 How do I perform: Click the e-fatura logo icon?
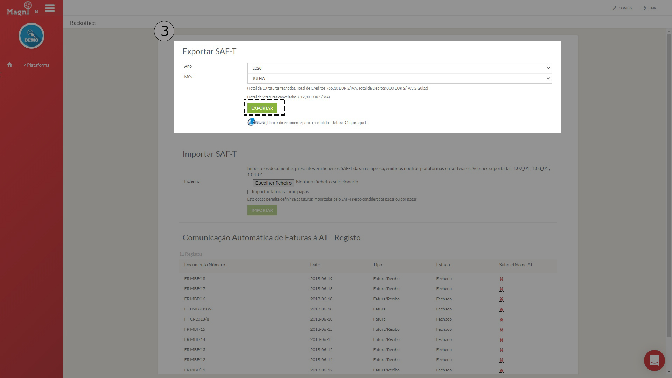coord(256,122)
